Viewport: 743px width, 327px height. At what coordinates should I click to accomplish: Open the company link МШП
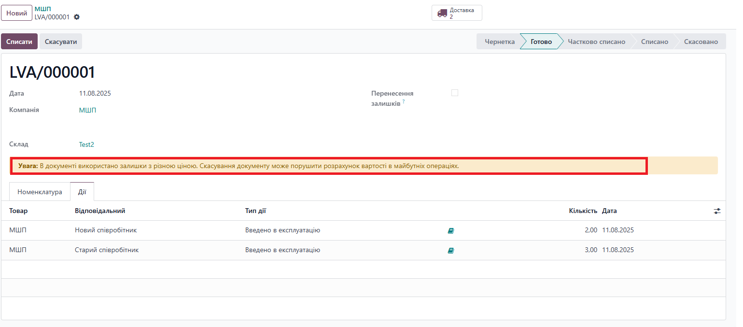(87, 110)
